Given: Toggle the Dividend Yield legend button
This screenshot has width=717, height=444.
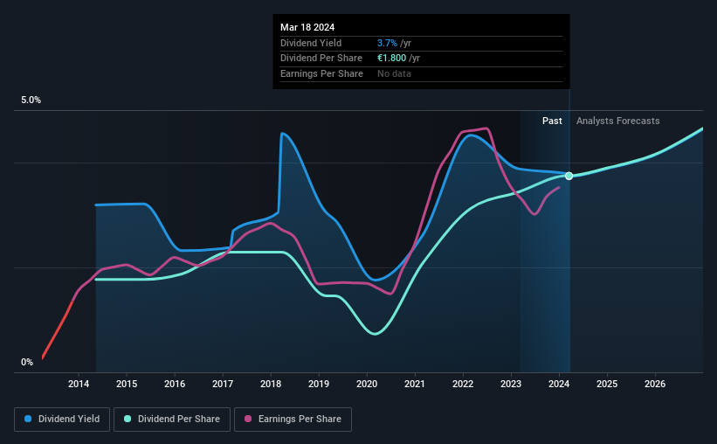Looking at the screenshot, I should click(62, 420).
